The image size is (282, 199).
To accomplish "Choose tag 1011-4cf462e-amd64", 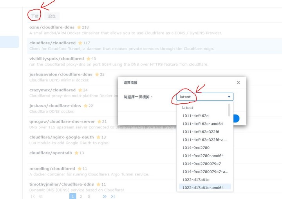I will [205, 124].
